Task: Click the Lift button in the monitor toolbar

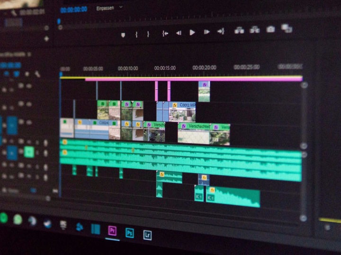Action: tap(239, 31)
